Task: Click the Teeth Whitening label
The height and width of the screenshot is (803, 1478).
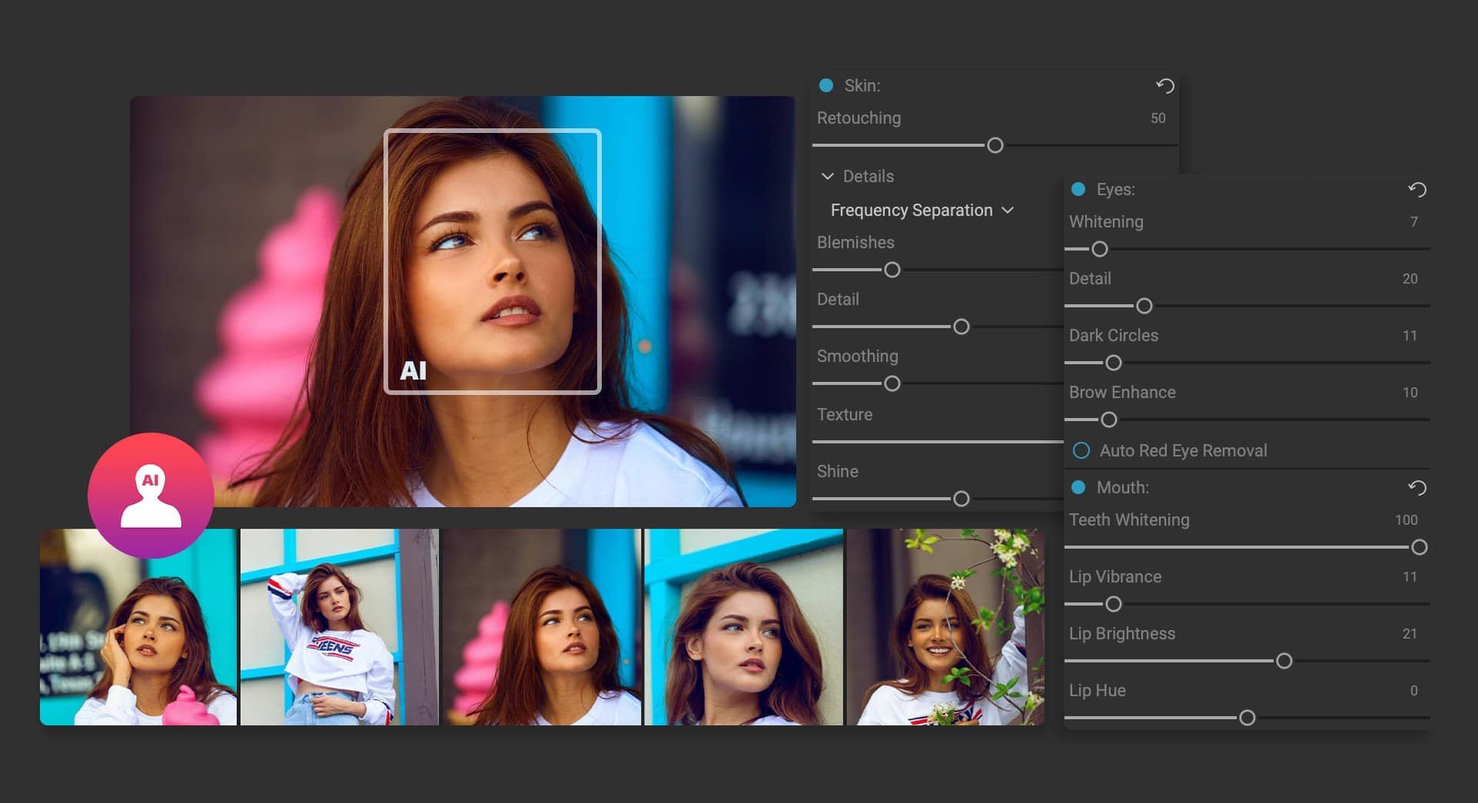Action: tap(1129, 520)
